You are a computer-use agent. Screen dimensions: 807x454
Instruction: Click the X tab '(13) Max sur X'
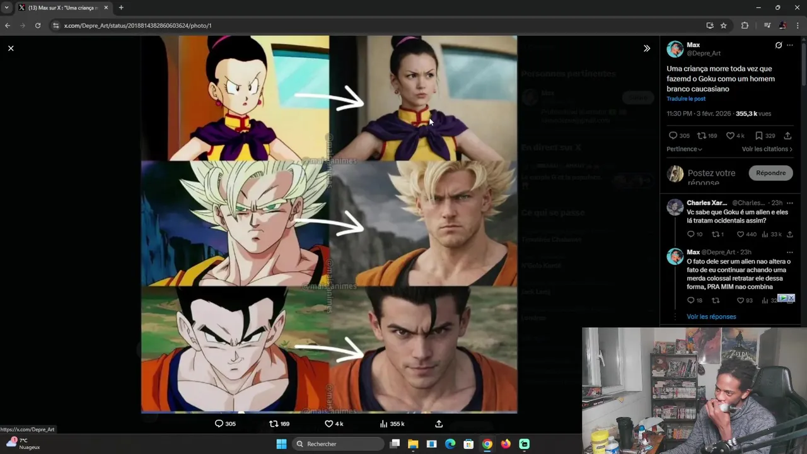(x=62, y=8)
